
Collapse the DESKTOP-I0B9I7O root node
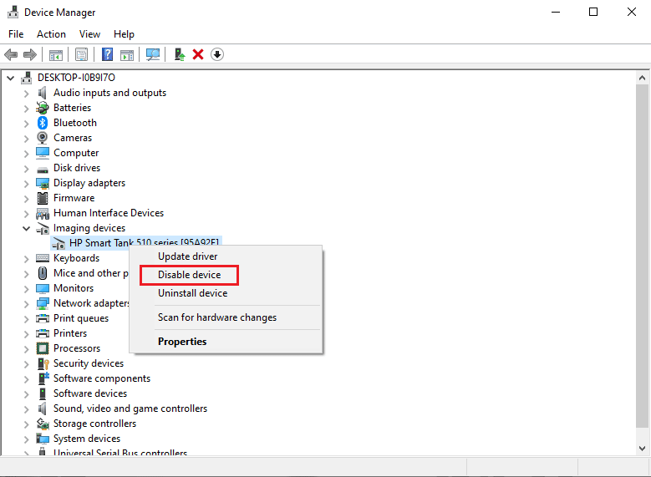[x=11, y=78]
